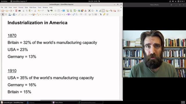Viewport: 186px width, 104px height.
Task: Open LibreOffice Impress app menu in top bar
Action: point(19,1)
